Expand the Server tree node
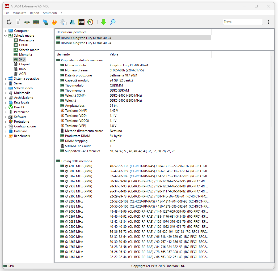This screenshot has width=278, height=271. coord(6,84)
